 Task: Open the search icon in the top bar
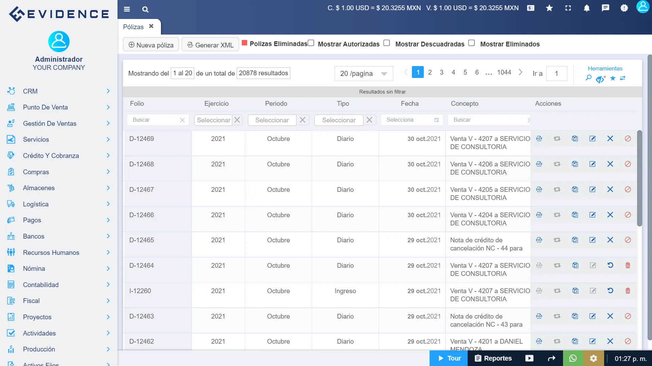click(x=145, y=9)
